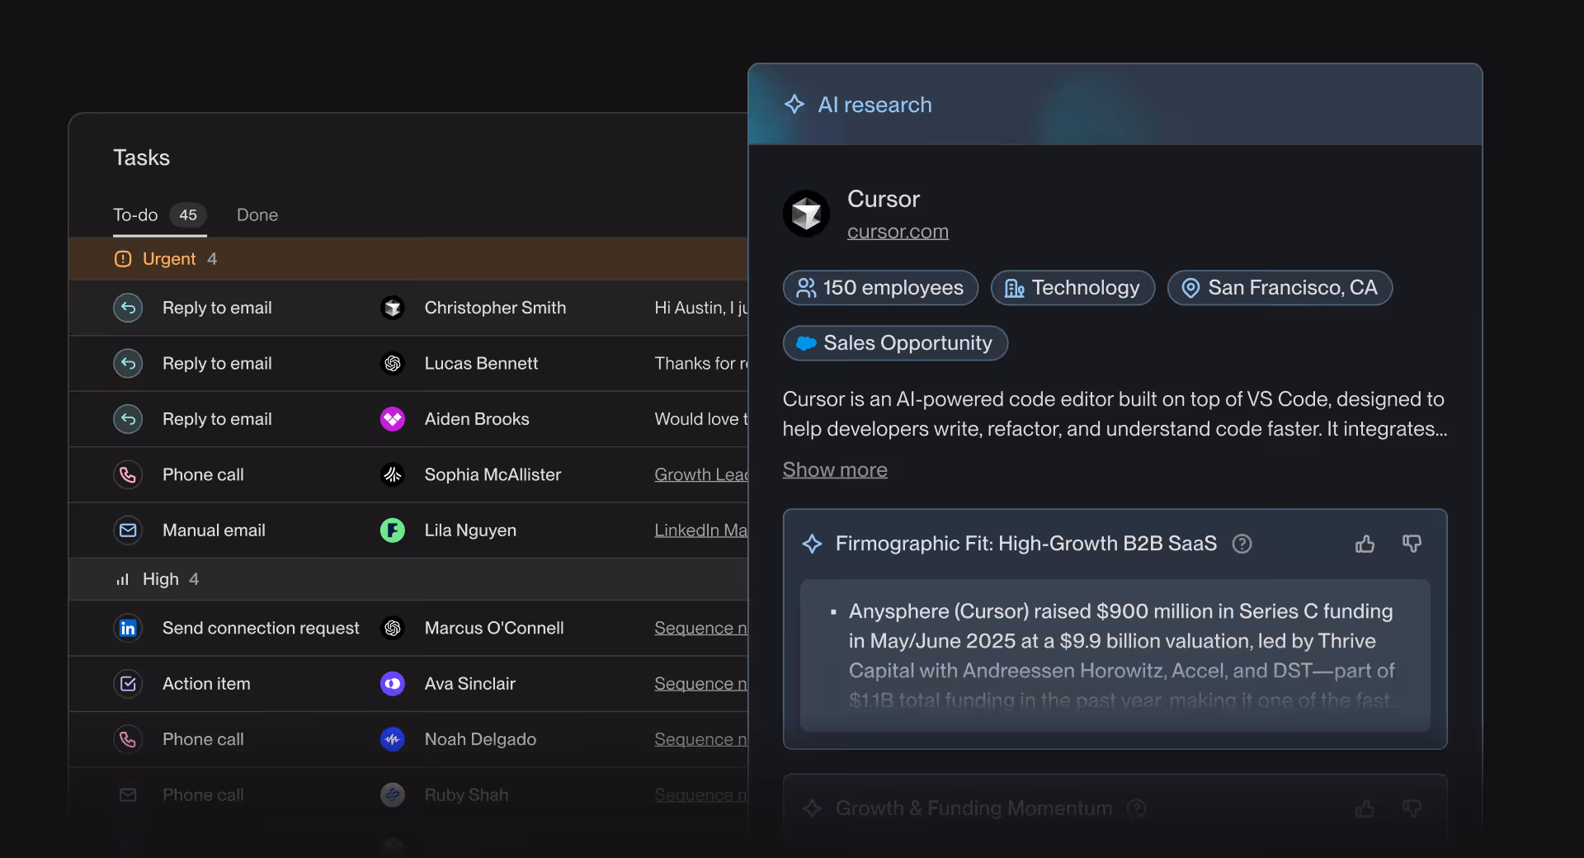The height and width of the screenshot is (858, 1584).
Task: Click phone icon for Sophia McAllister task
Action: [128, 474]
